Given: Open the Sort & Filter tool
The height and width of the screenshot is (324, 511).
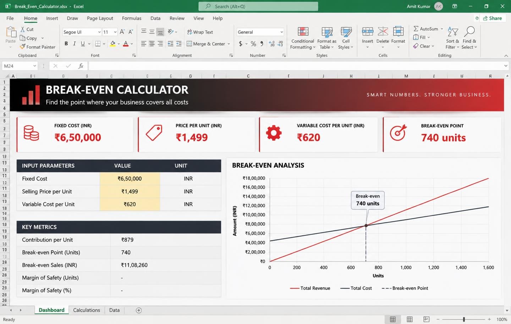Looking at the screenshot, I should (452, 38).
